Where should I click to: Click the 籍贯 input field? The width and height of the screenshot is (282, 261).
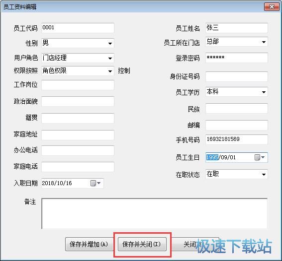pyautogui.click(x=78, y=118)
